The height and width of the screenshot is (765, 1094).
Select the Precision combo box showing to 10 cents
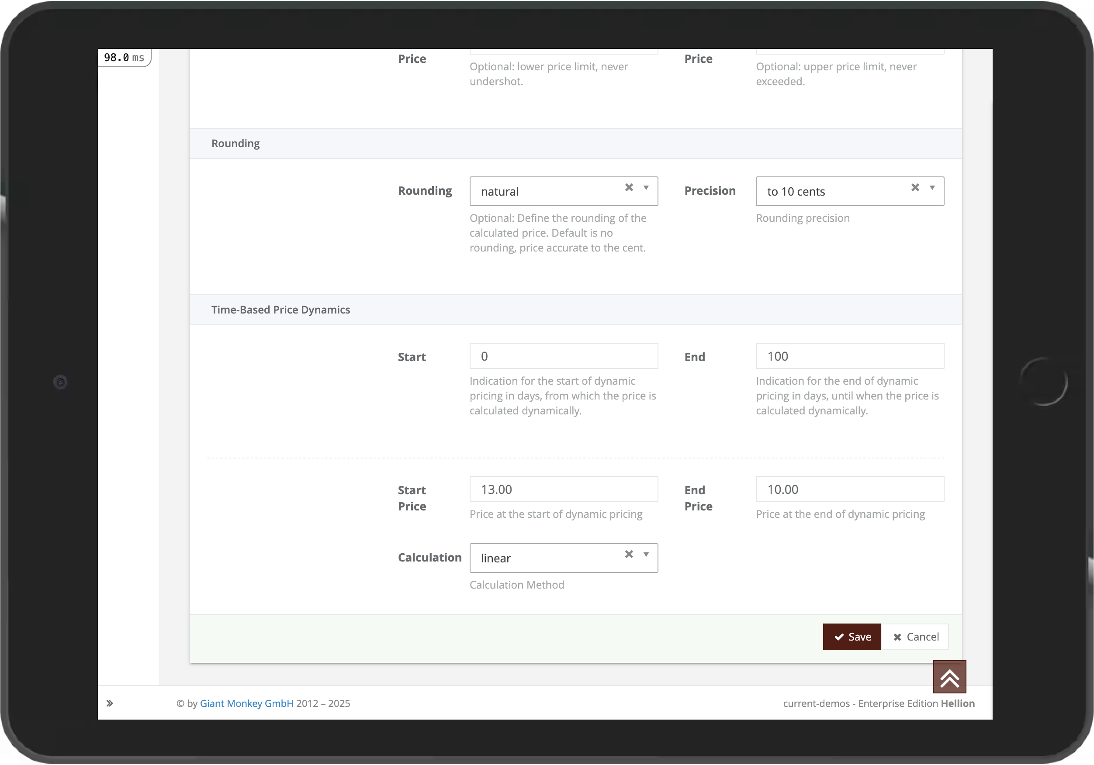point(850,192)
